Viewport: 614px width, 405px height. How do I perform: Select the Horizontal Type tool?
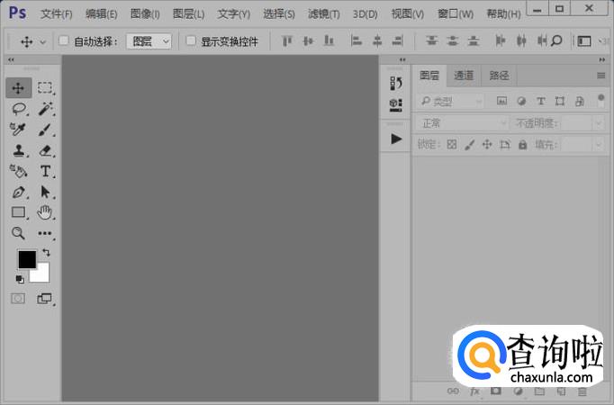click(x=45, y=171)
